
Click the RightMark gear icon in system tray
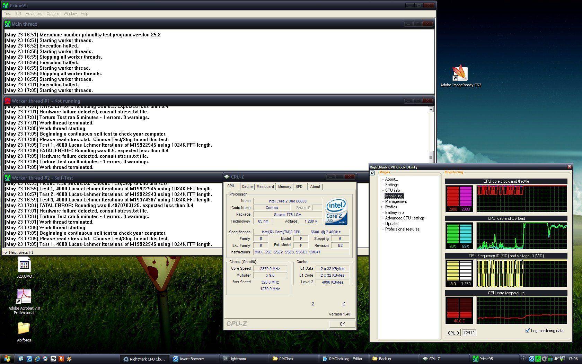(544, 359)
